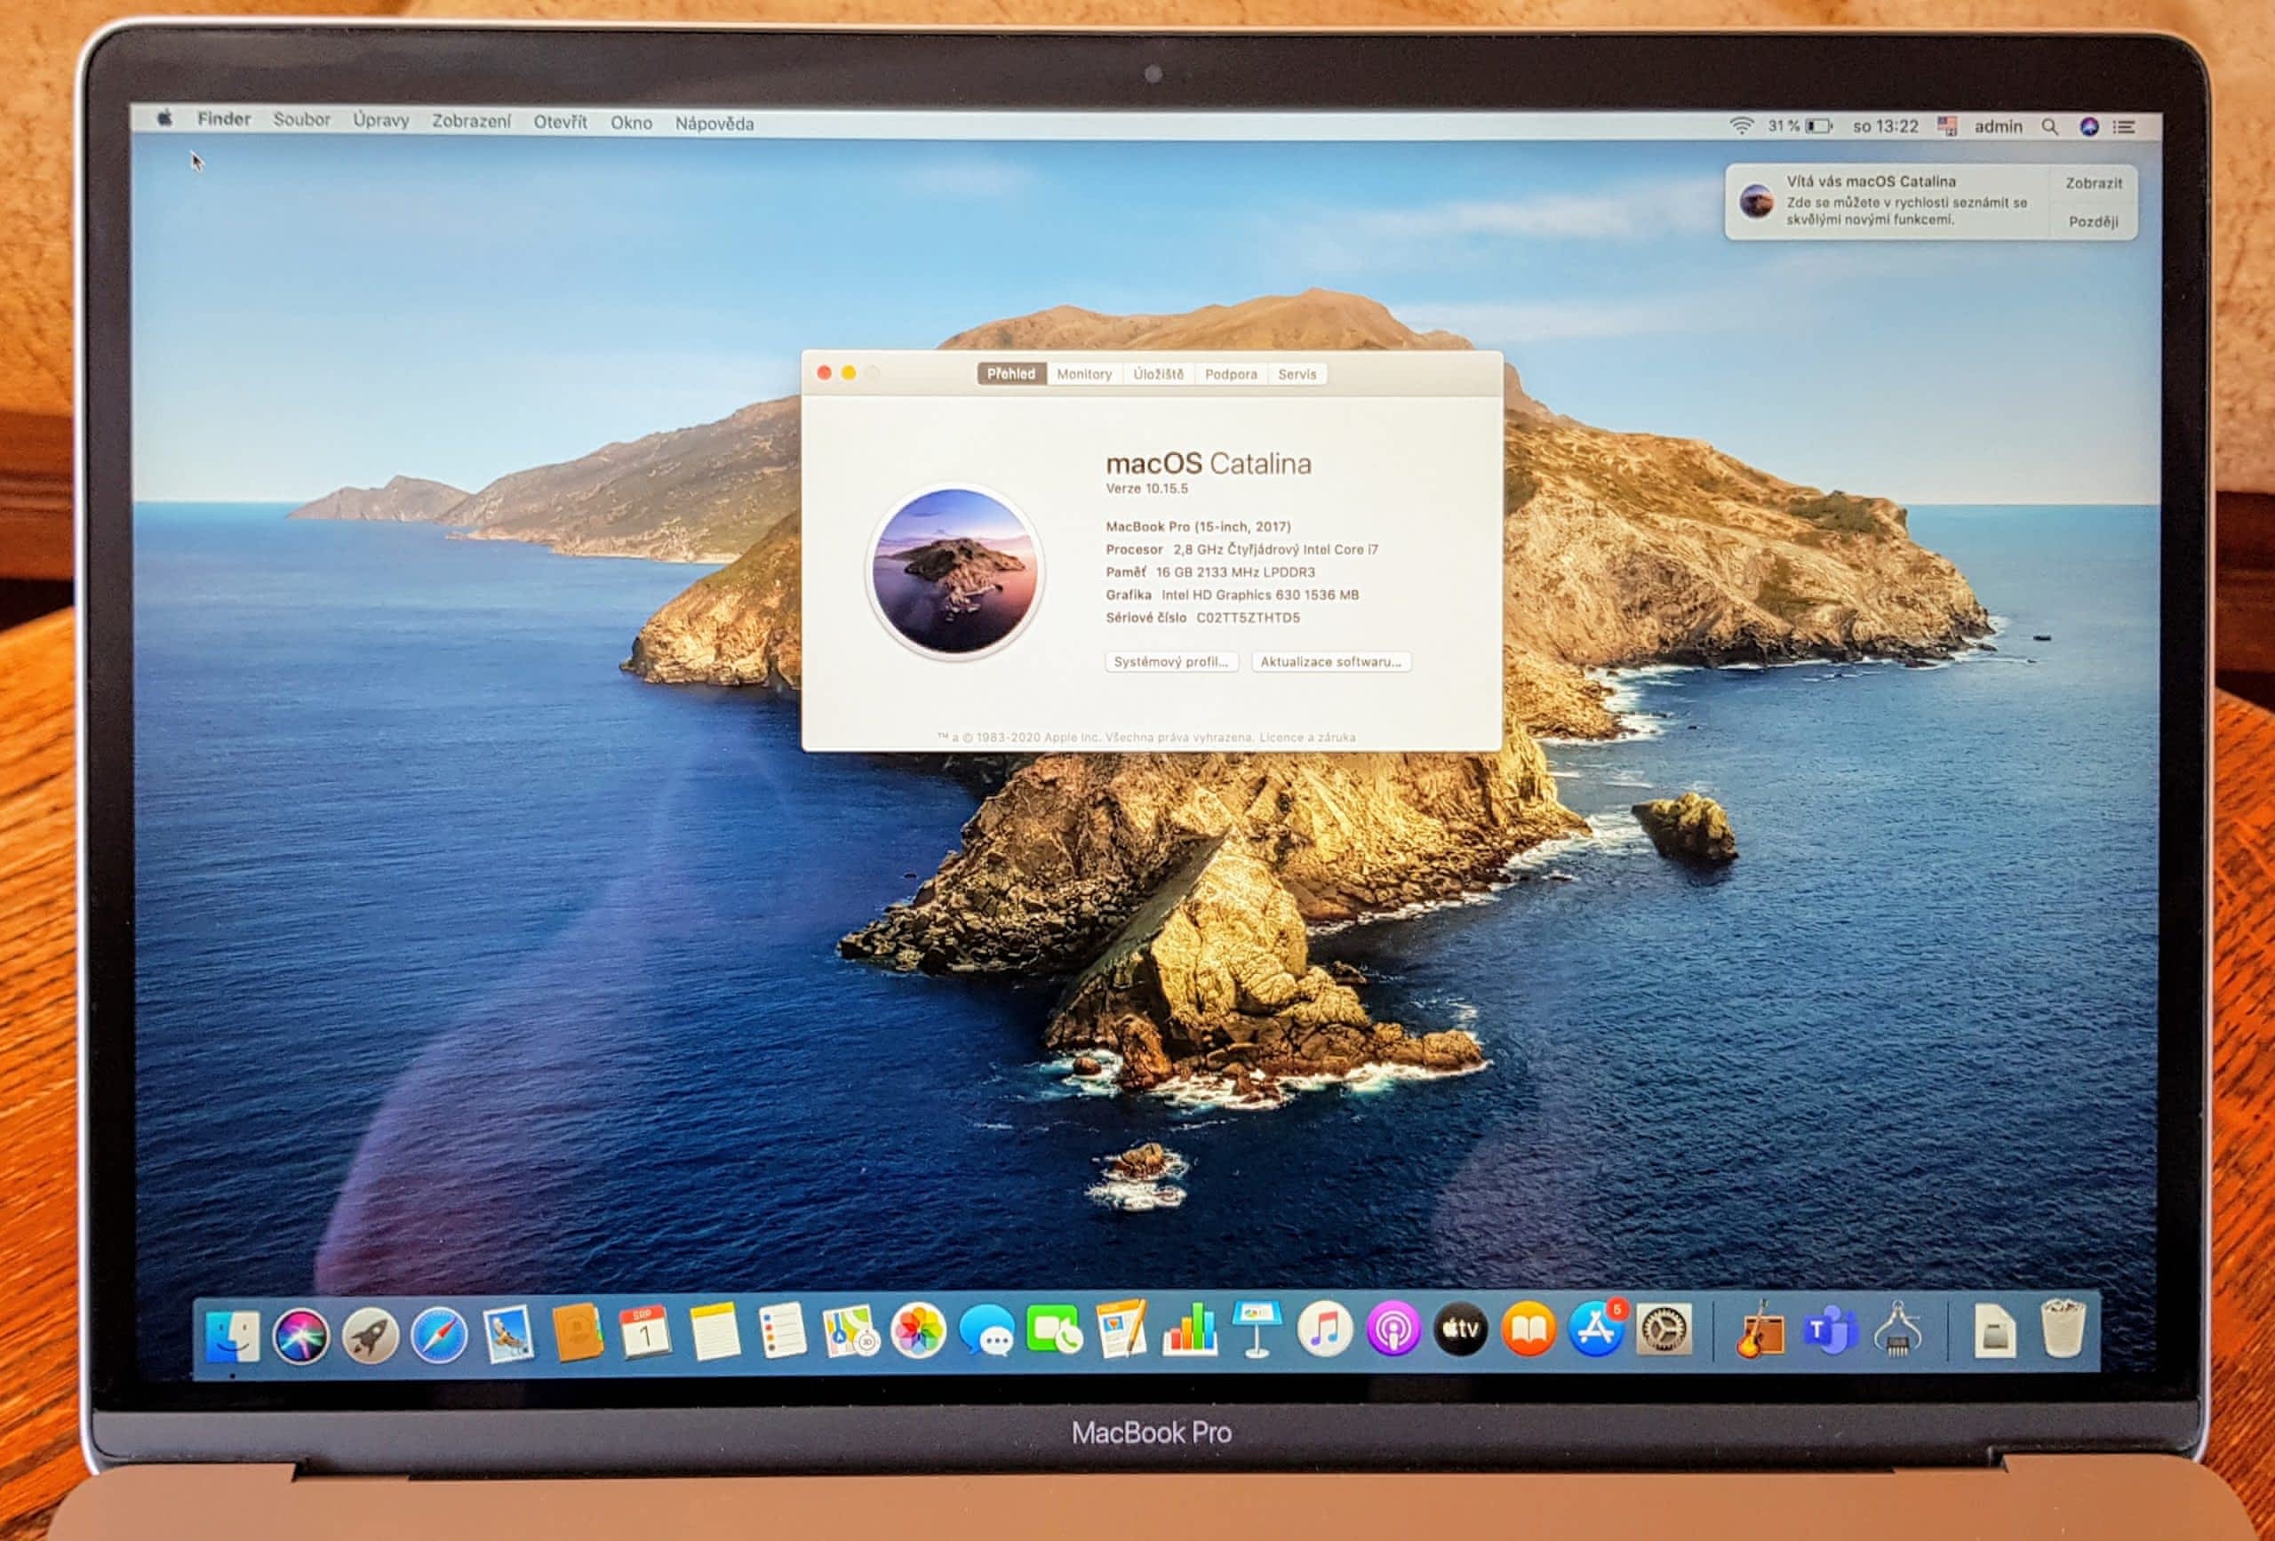Image resolution: width=2275 pixels, height=1541 pixels.
Task: Open the Trash in the Dock
Action: pos(2063,1329)
